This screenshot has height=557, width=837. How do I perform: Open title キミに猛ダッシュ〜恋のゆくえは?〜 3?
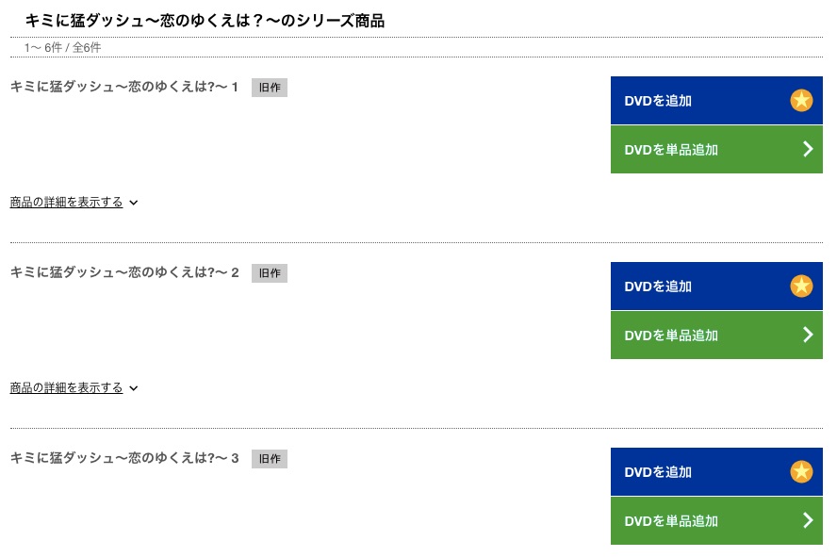123,458
